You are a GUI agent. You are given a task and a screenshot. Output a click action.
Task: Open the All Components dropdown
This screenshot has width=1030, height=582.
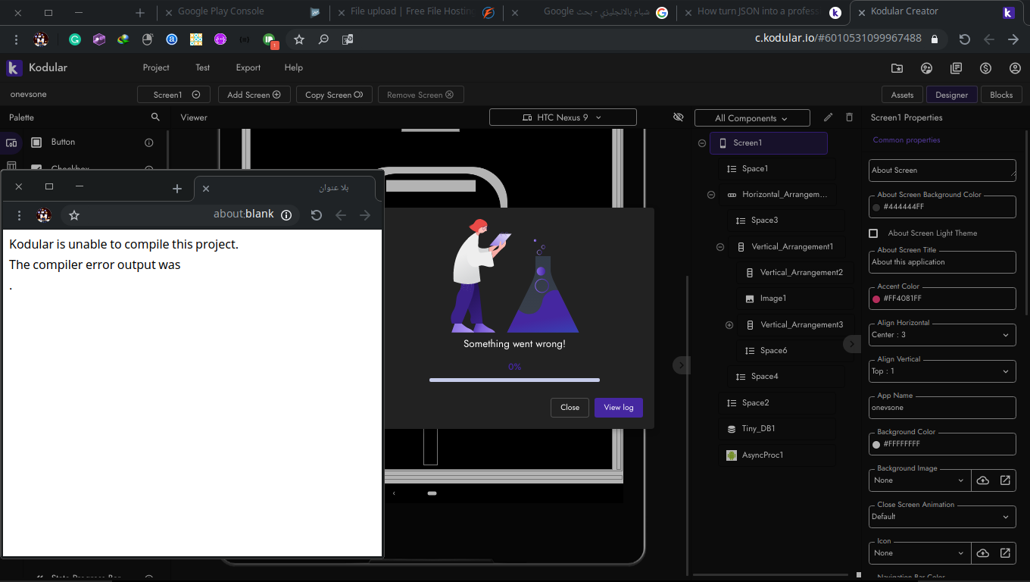751,117
